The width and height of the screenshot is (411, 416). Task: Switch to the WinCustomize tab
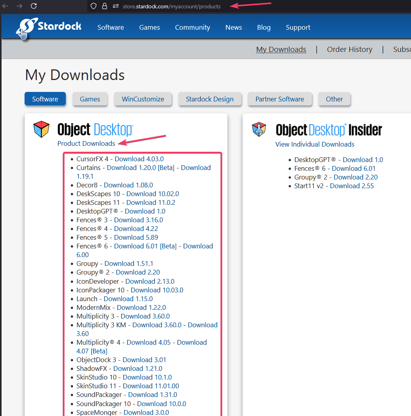(x=143, y=99)
